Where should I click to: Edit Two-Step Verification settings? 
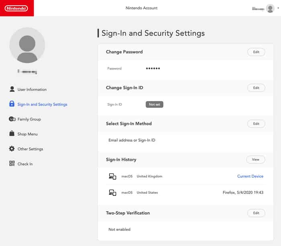(x=256, y=213)
